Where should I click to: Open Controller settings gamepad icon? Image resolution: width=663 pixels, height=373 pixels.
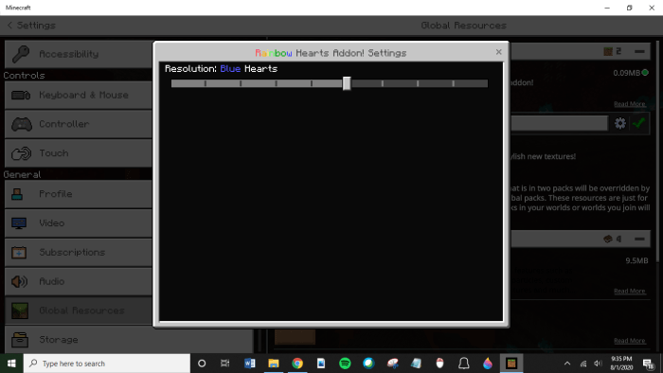(21, 124)
